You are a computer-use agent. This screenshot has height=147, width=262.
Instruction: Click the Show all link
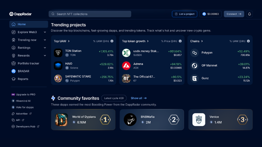point(139,98)
